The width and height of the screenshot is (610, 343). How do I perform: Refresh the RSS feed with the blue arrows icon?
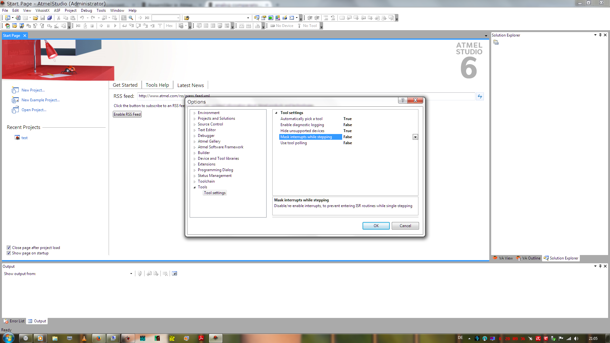coord(480,96)
